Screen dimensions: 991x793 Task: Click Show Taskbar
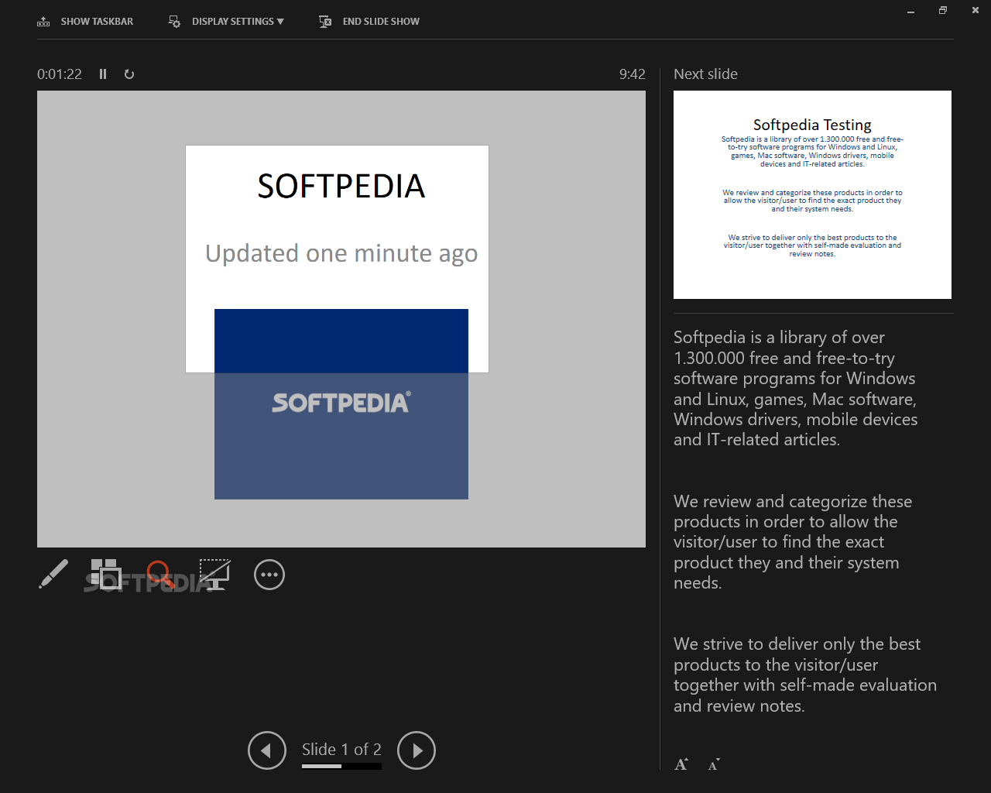pos(85,22)
